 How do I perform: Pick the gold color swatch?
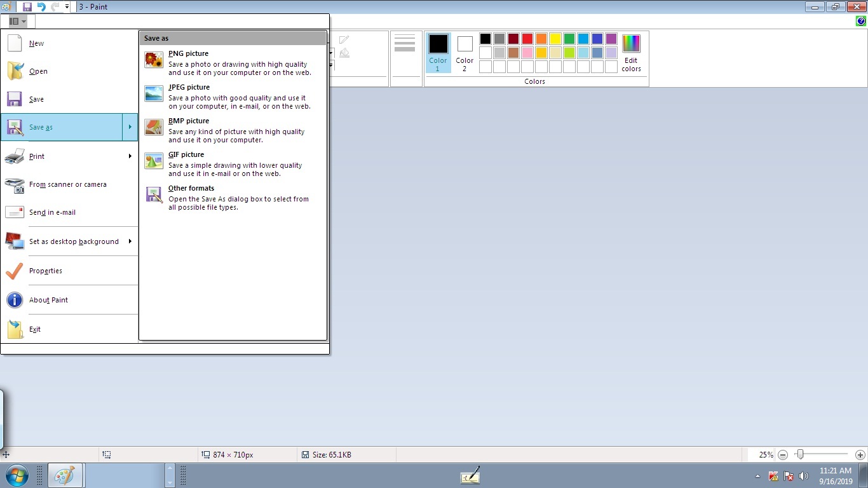click(x=541, y=53)
